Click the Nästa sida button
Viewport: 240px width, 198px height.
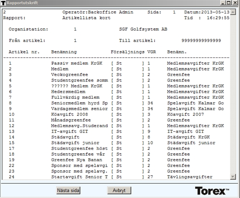(68, 190)
